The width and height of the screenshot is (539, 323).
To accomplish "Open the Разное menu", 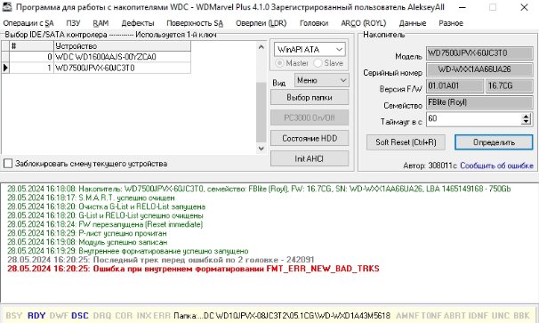I will pyautogui.click(x=451, y=23).
